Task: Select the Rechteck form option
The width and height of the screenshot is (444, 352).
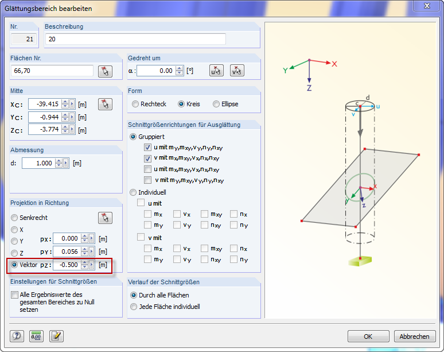Action: (x=135, y=104)
